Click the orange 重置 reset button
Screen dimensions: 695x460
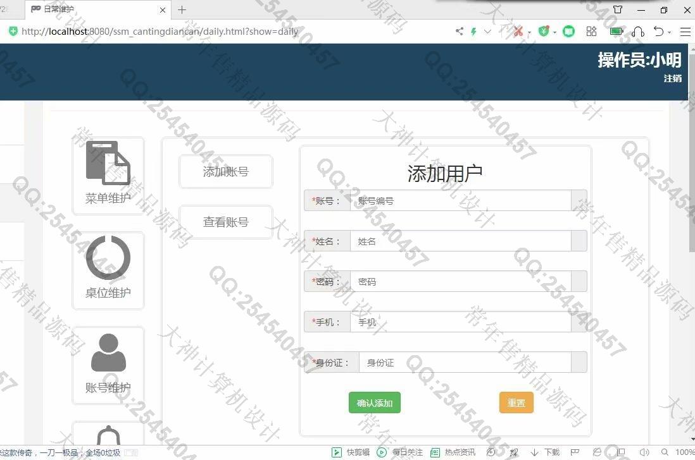517,403
